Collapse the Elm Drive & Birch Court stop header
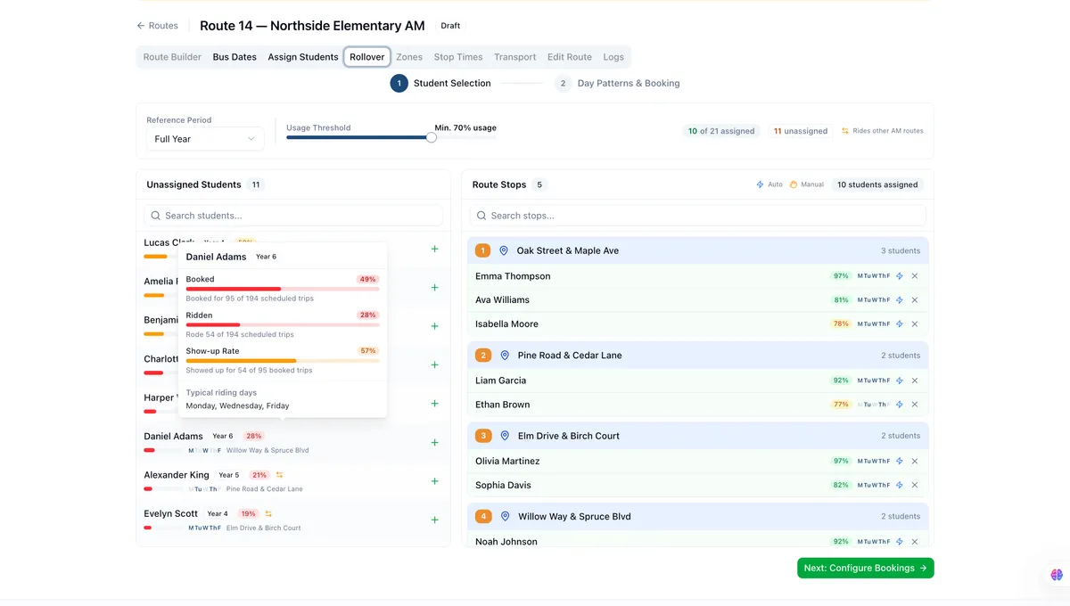Screen dimensions: 1070x606 698,436
